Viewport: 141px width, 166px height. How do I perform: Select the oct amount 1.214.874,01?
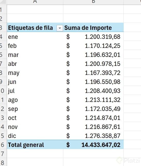pos(93,117)
